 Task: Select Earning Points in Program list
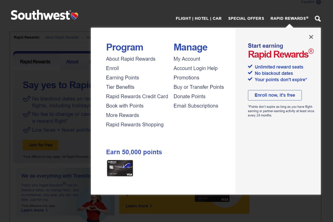click(122, 78)
